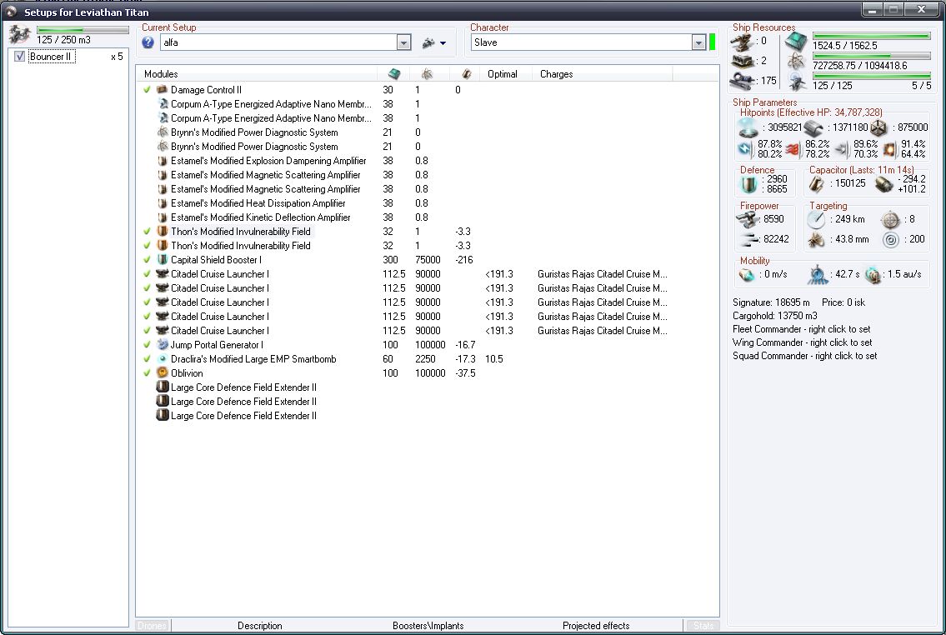Image resolution: width=946 pixels, height=635 pixels.
Task: Click the ship fitting options icon
Action: click(x=429, y=42)
